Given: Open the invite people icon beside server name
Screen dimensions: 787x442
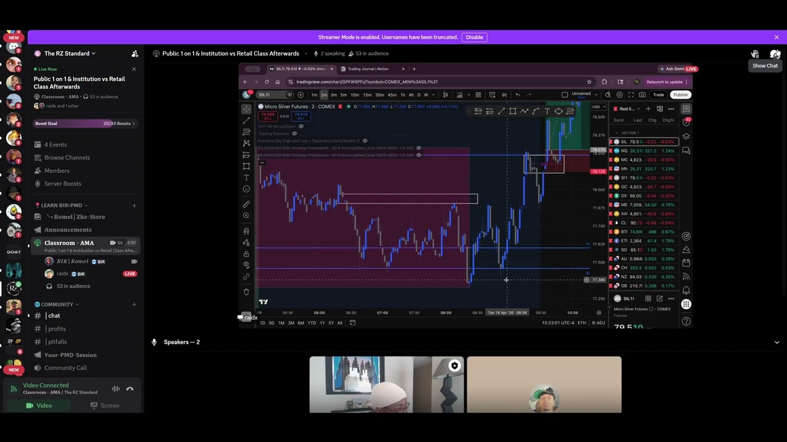Looking at the screenshot, I should [x=135, y=53].
